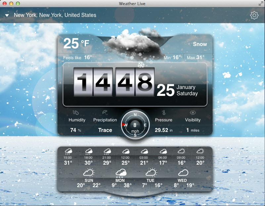Expand the location dropdown triangle
The width and height of the screenshot is (265, 206).
pos(7,16)
